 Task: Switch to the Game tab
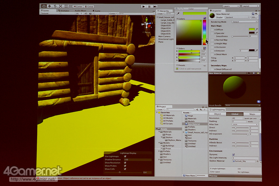96,11
